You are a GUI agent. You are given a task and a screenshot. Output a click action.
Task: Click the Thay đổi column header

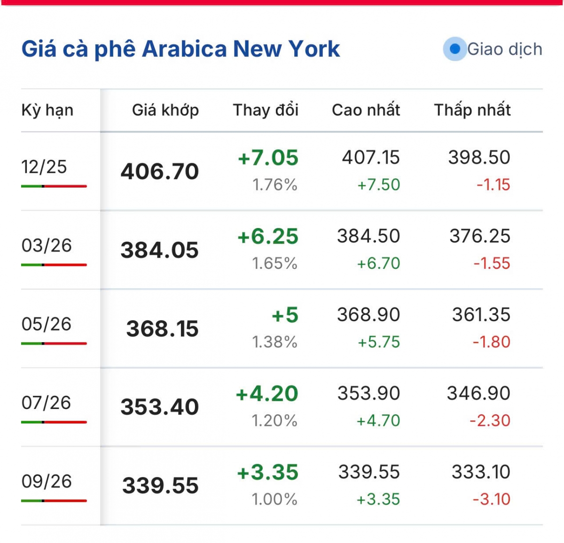[x=266, y=110]
